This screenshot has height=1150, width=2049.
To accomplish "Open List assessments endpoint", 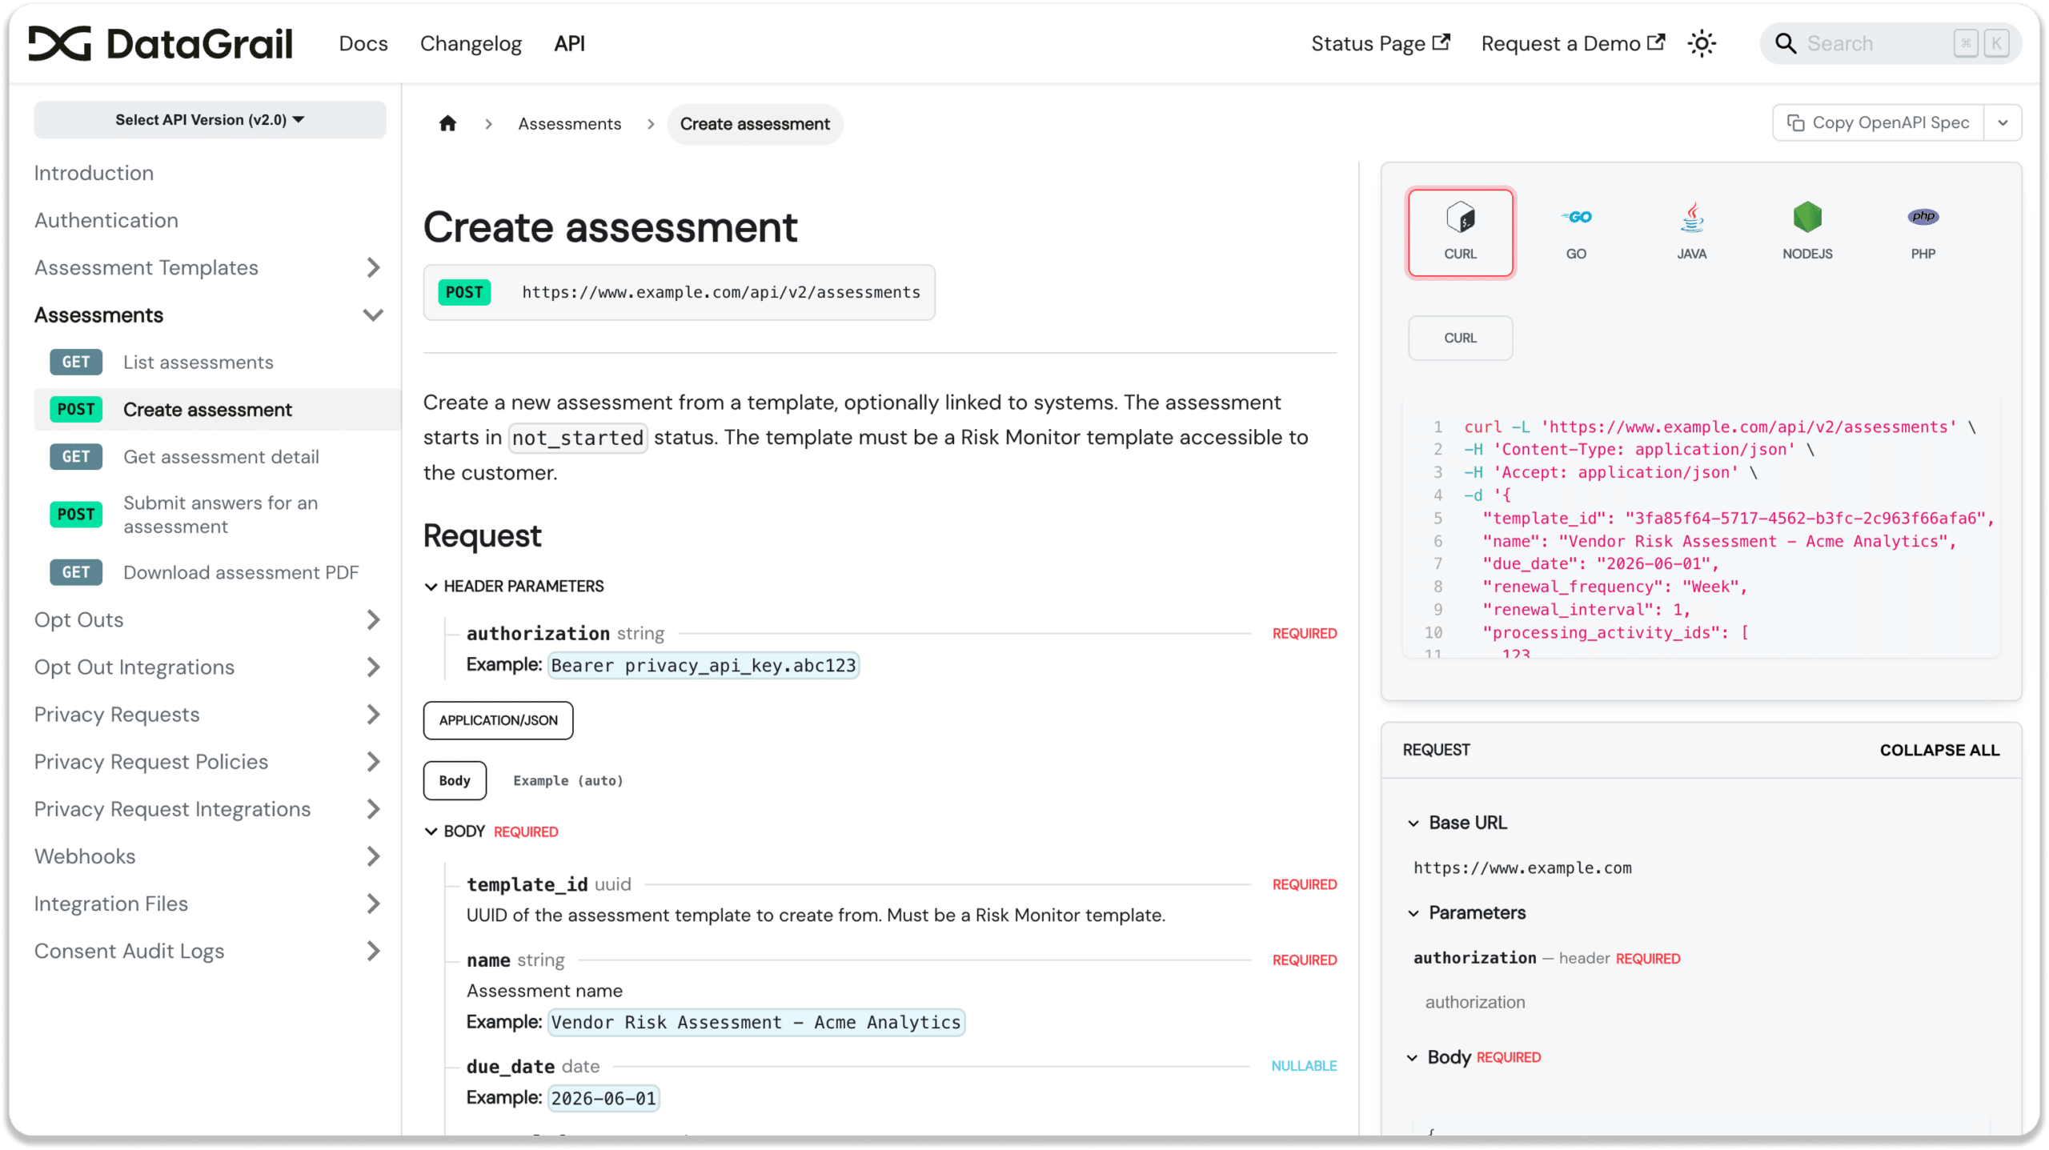I will (x=198, y=362).
